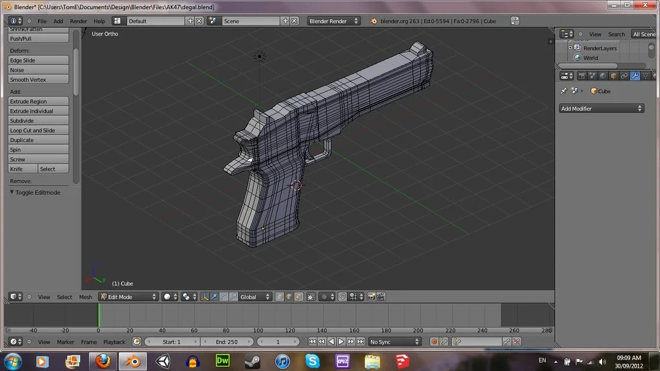This screenshot has width=660, height=371.
Task: Open the Object Data triangle icon
Action: click(645, 76)
